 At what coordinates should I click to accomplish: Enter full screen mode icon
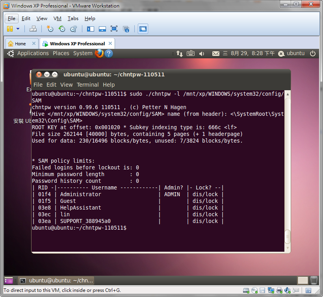114,29
